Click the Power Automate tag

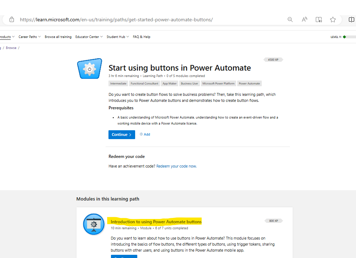click(x=249, y=83)
